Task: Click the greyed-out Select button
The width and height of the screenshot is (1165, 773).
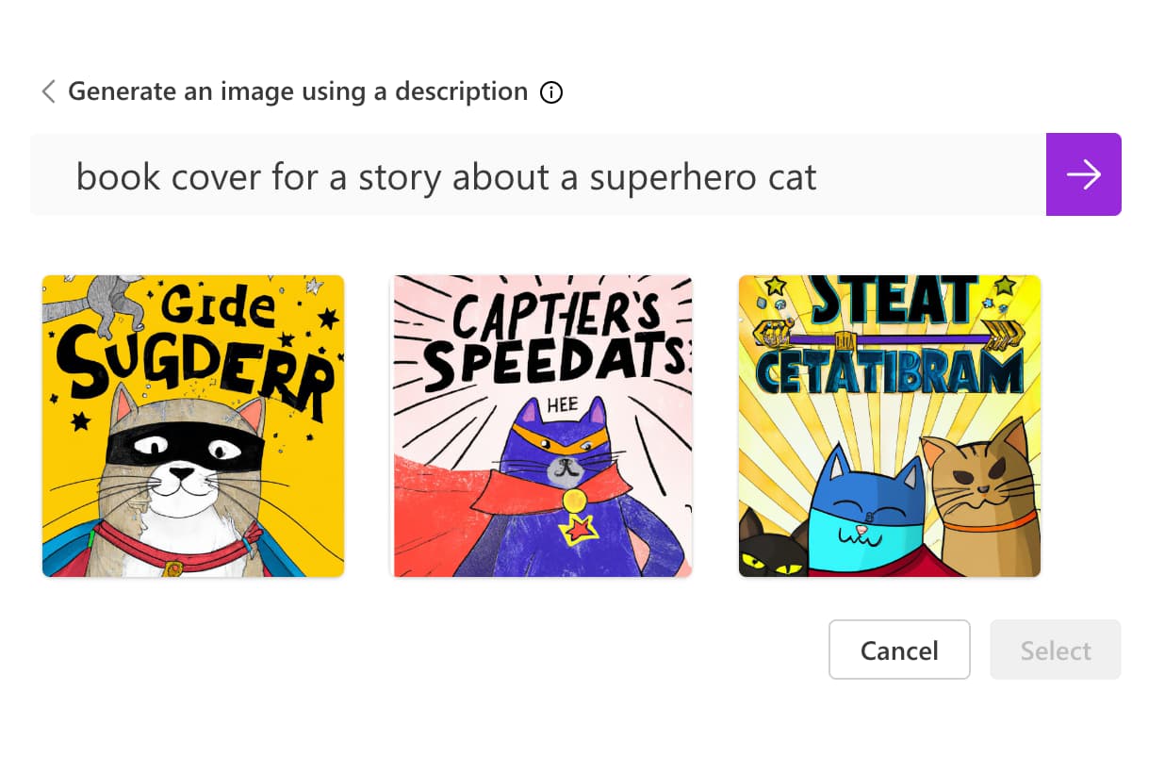Action: coord(1055,650)
